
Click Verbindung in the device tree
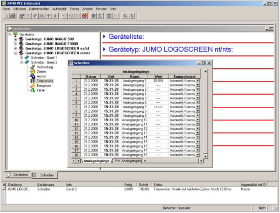pyautogui.click(x=44, y=67)
